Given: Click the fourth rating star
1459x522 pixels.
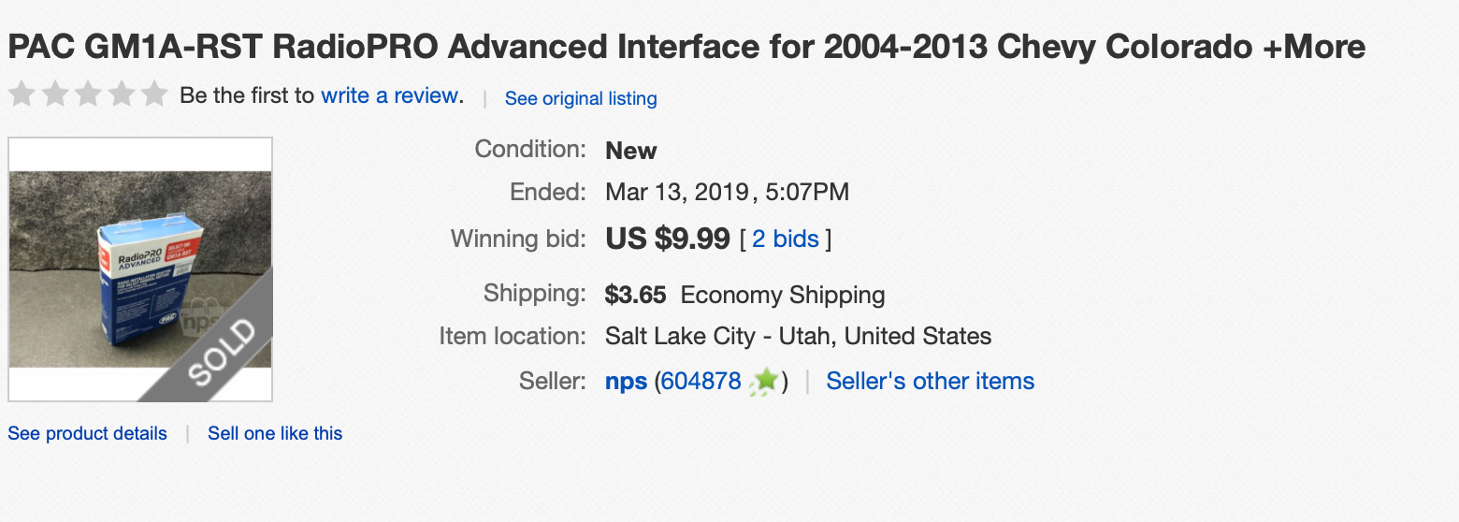Looking at the screenshot, I should (120, 94).
